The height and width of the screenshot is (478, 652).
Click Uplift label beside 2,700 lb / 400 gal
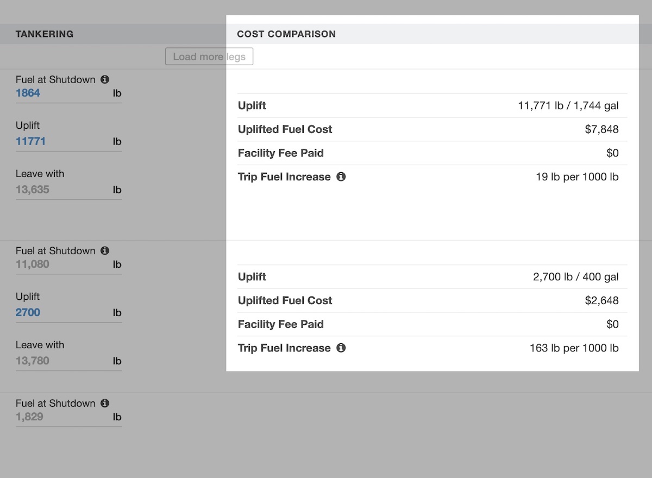[252, 276]
